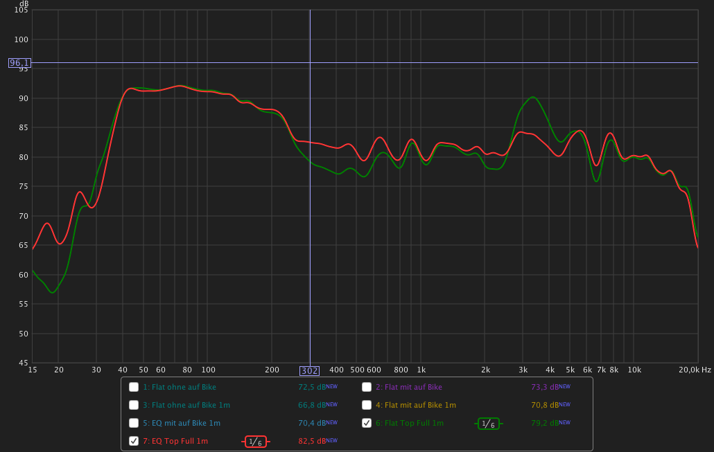Show the '2: Flat mit auf Bike' trace
Image resolution: width=714 pixels, height=452 pixels.
point(367,387)
